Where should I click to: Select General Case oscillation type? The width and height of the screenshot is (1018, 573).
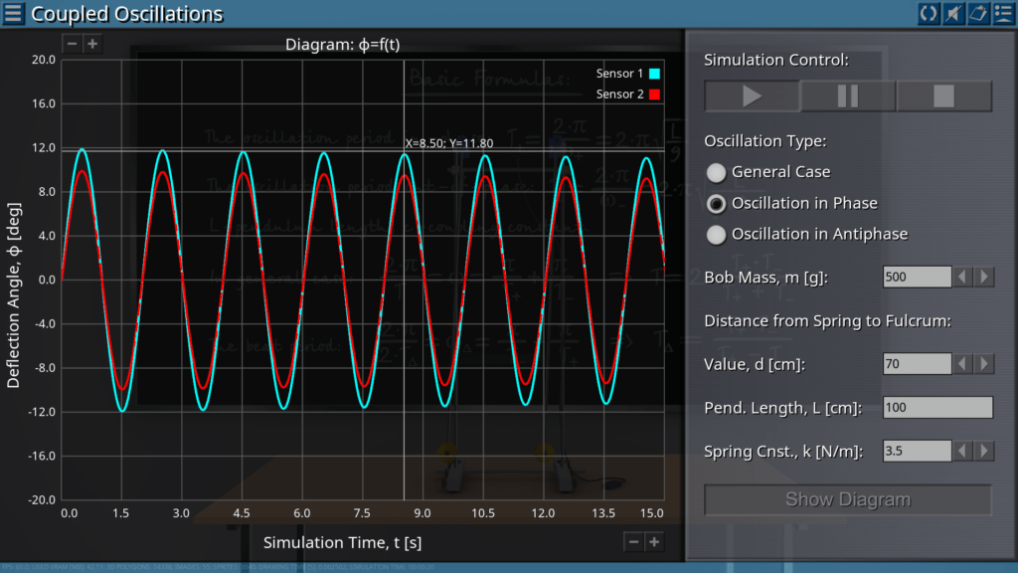tap(716, 173)
